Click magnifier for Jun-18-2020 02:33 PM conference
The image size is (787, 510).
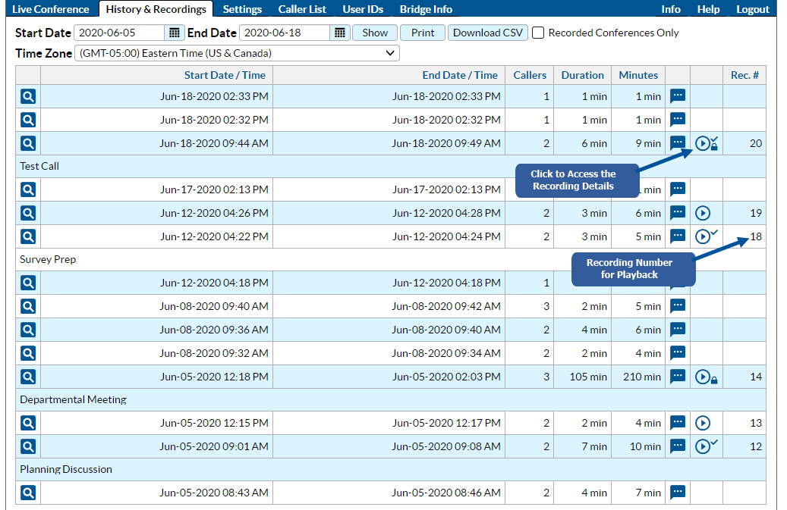28,96
